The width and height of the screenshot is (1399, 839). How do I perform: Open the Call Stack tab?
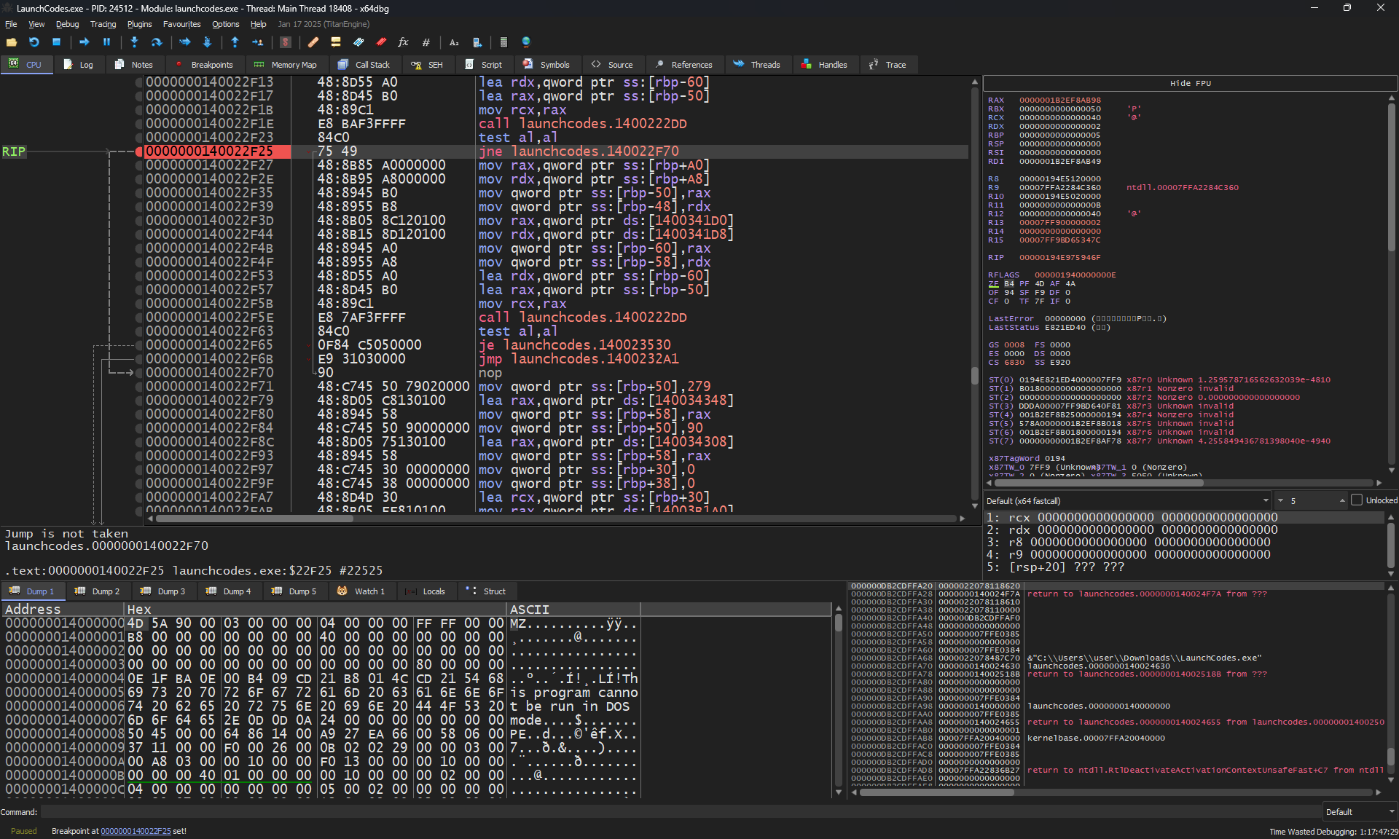tap(365, 65)
